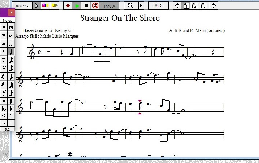This screenshot has height=163, width=259.
Task: Open the Voice dropdown
Action: [x=22, y=5]
